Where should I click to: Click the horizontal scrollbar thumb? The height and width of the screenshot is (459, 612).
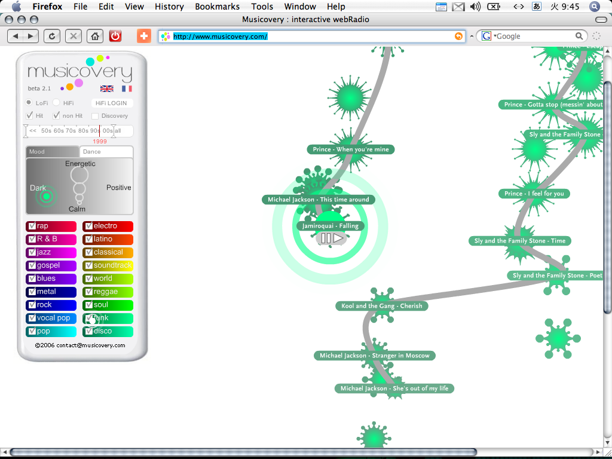pos(243,452)
